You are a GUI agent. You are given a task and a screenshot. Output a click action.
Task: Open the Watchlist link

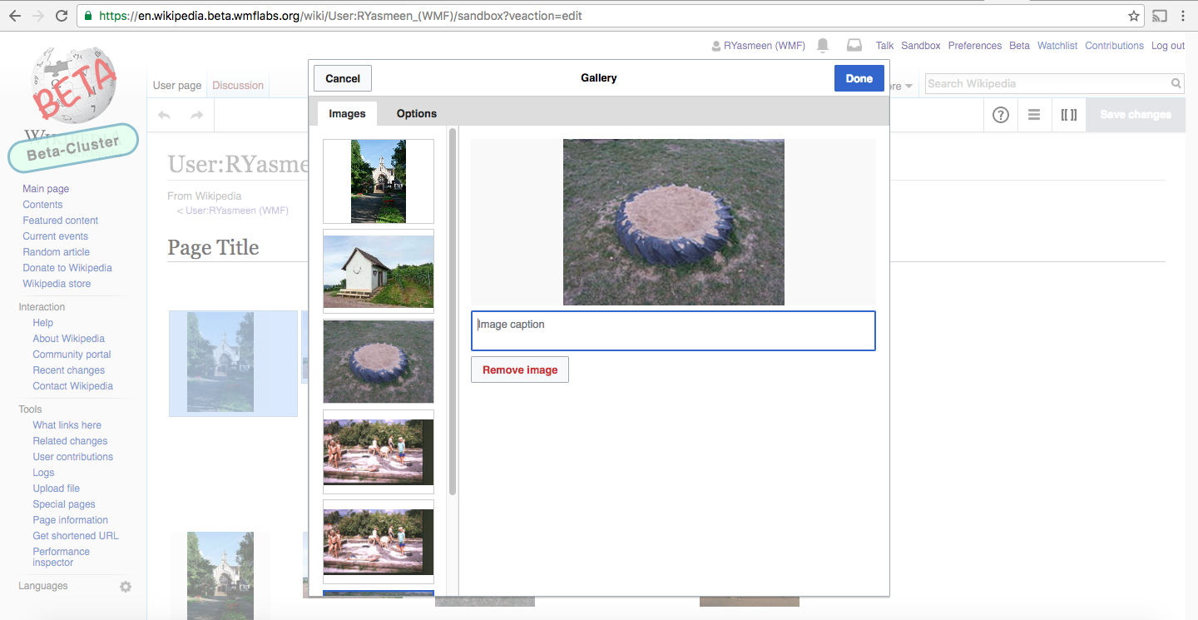pos(1057,46)
